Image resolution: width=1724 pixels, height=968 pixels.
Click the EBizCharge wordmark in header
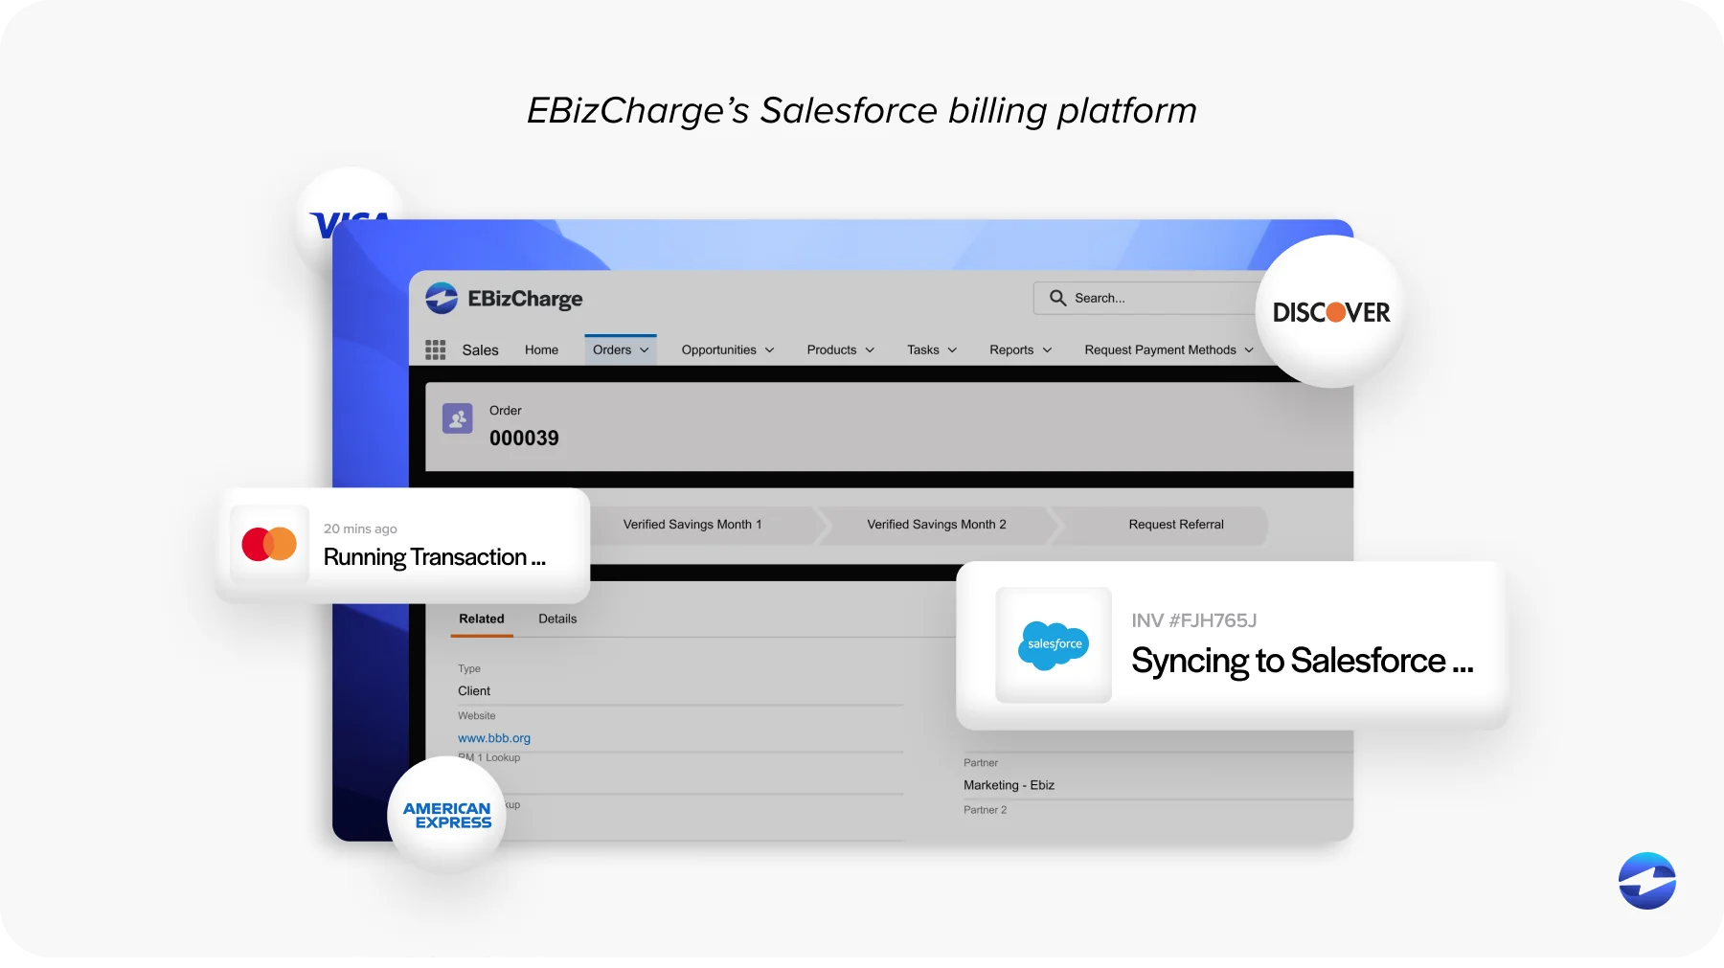(x=525, y=299)
